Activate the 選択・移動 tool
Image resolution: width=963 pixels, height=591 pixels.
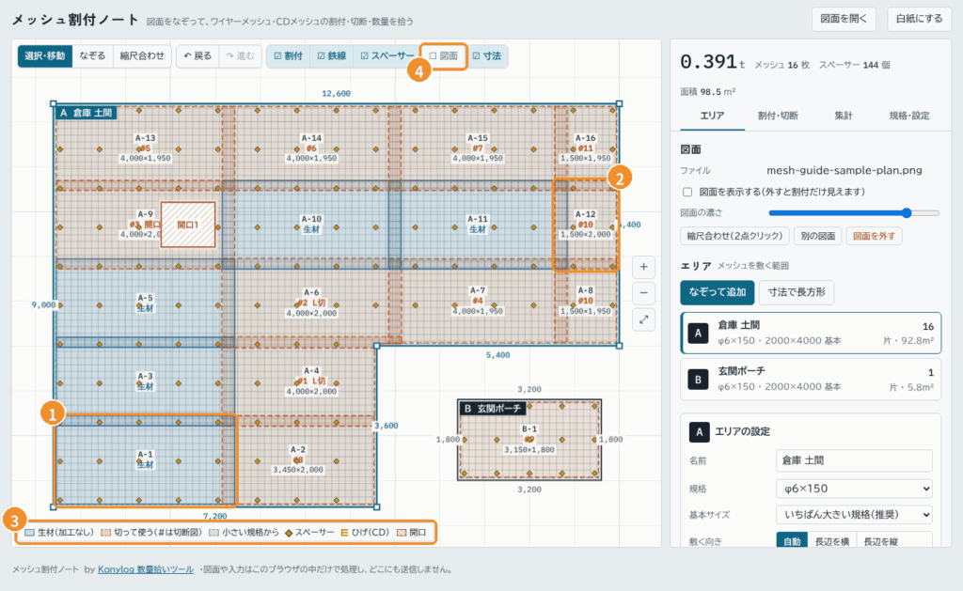(x=45, y=55)
